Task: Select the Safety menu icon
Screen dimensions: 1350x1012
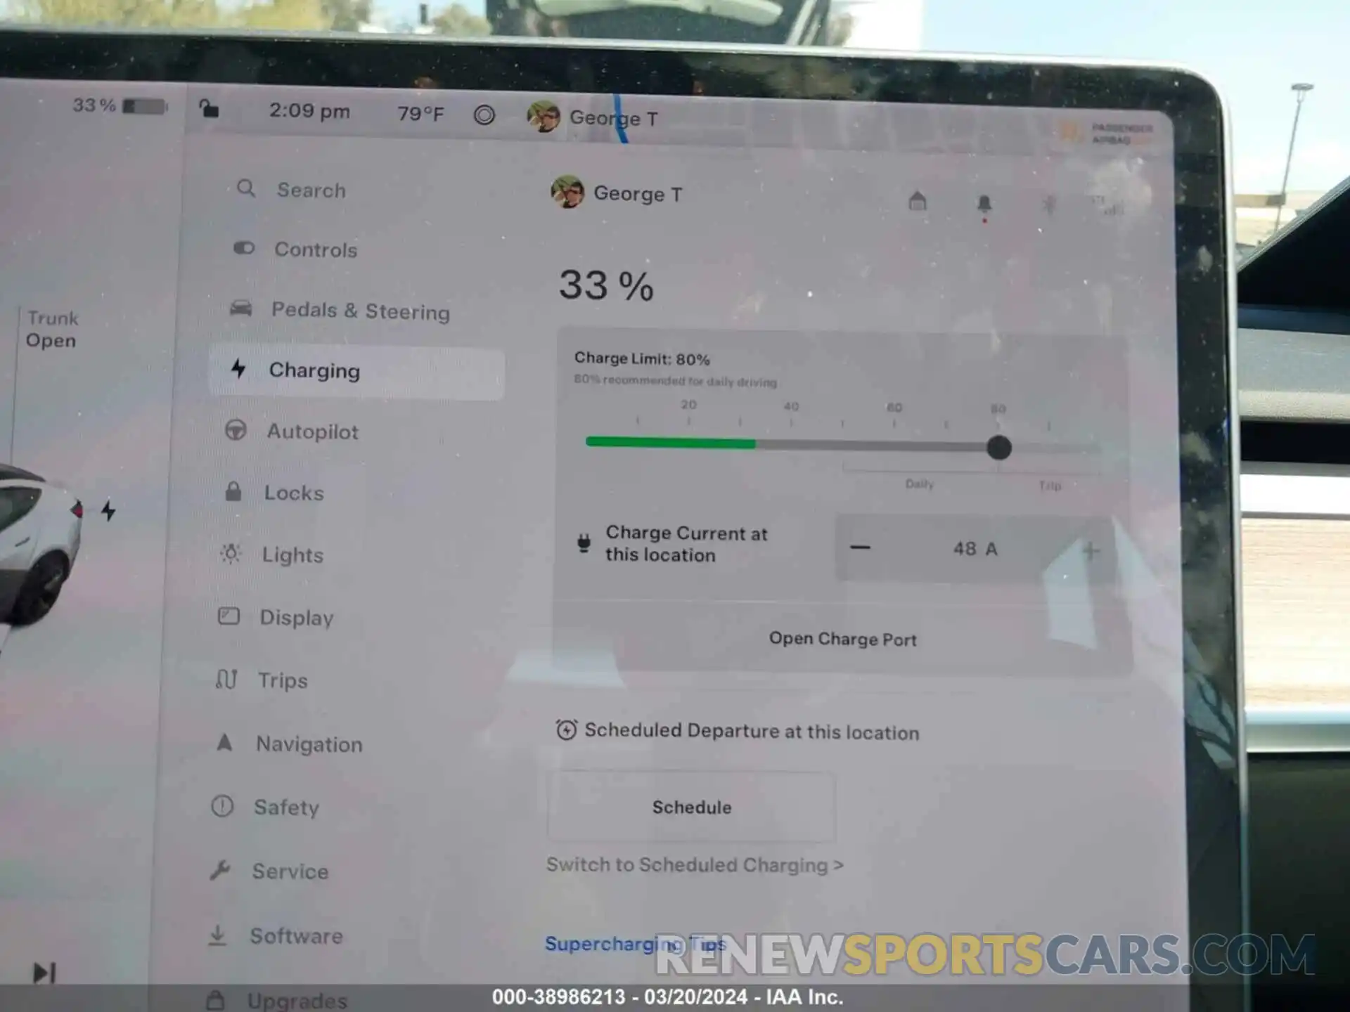Action: pyautogui.click(x=233, y=805)
